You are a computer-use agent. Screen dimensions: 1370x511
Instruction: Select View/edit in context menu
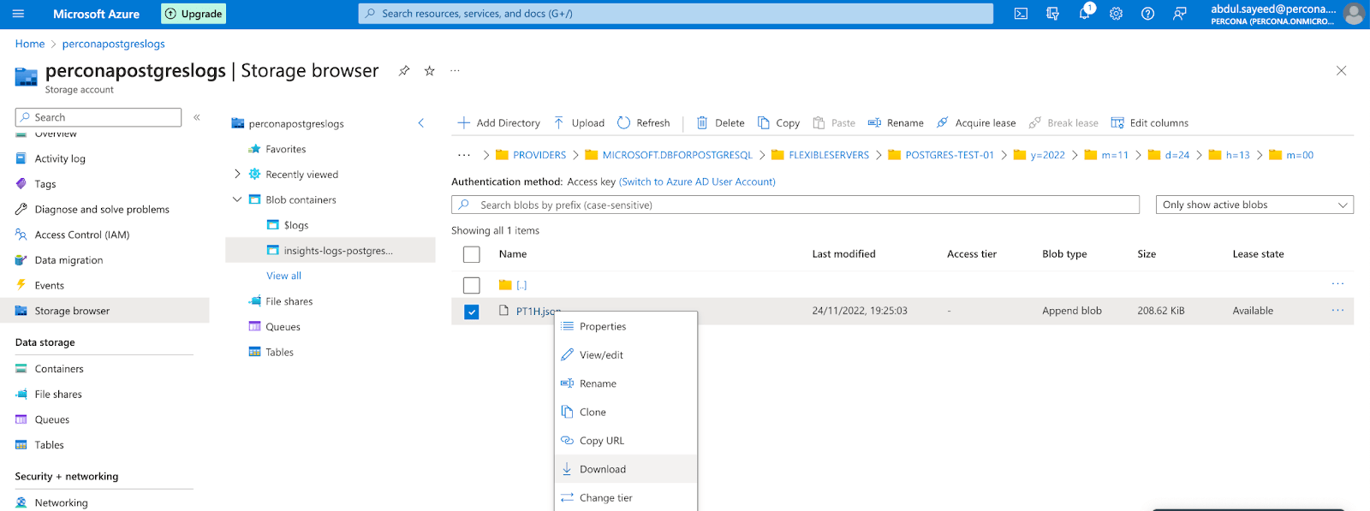coord(626,355)
